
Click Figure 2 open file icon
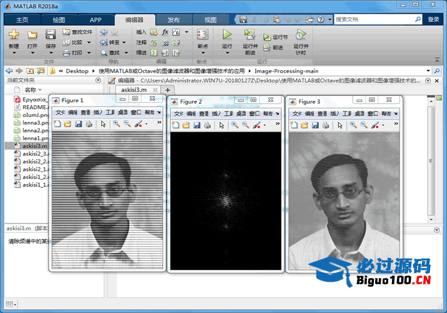point(186,125)
